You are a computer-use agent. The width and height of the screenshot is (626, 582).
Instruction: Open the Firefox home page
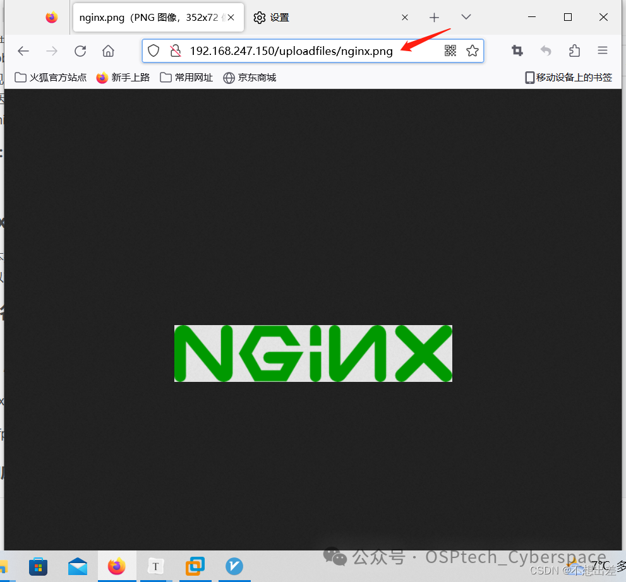coord(108,51)
